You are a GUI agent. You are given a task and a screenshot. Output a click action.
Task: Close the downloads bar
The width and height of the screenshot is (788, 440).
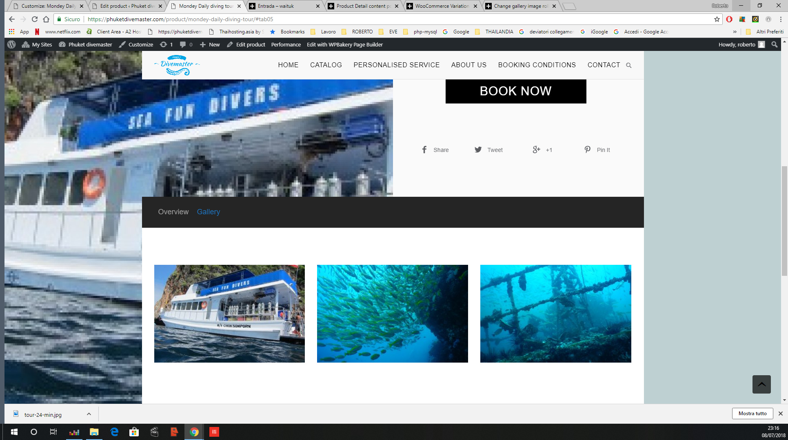click(x=780, y=414)
